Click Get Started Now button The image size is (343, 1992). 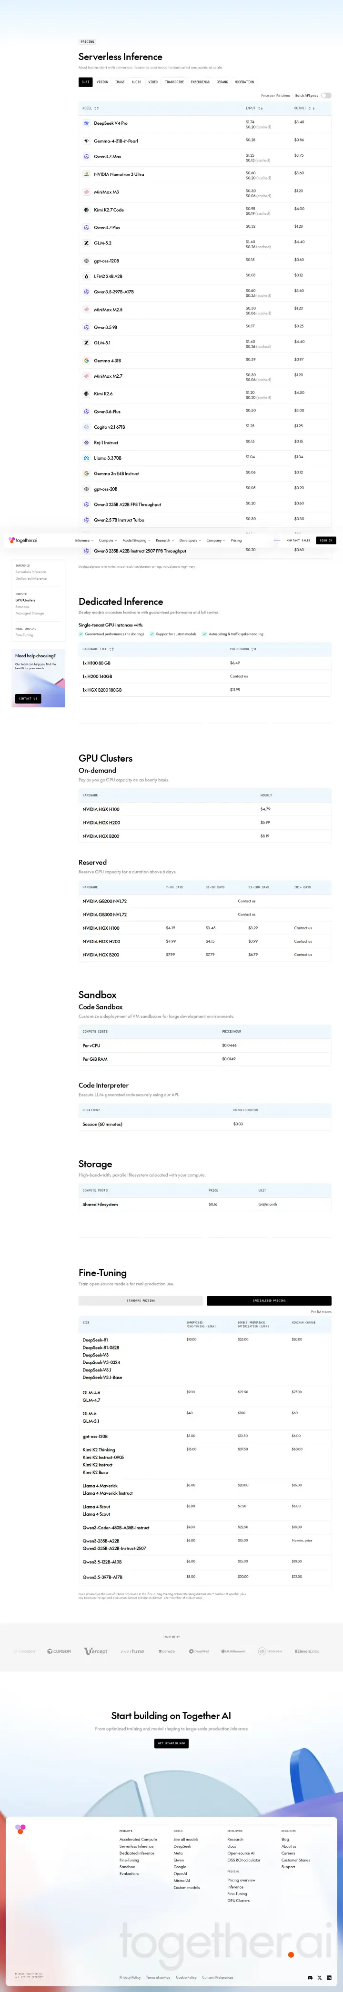pyautogui.click(x=171, y=1743)
